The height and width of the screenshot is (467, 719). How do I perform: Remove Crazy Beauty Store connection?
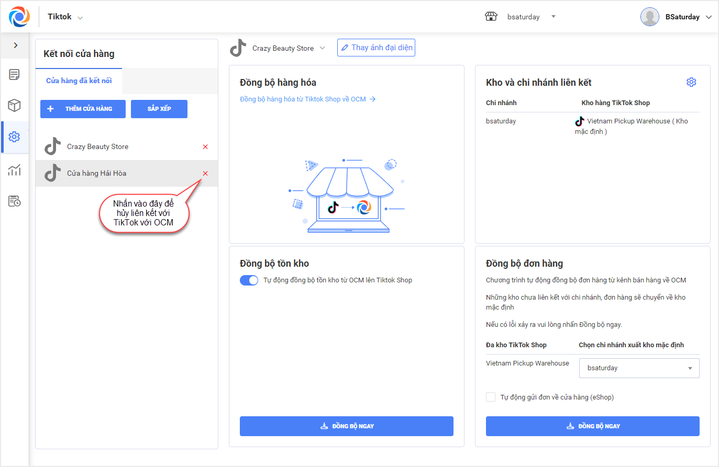205,147
